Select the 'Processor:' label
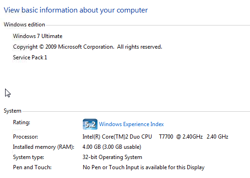 click(26, 137)
